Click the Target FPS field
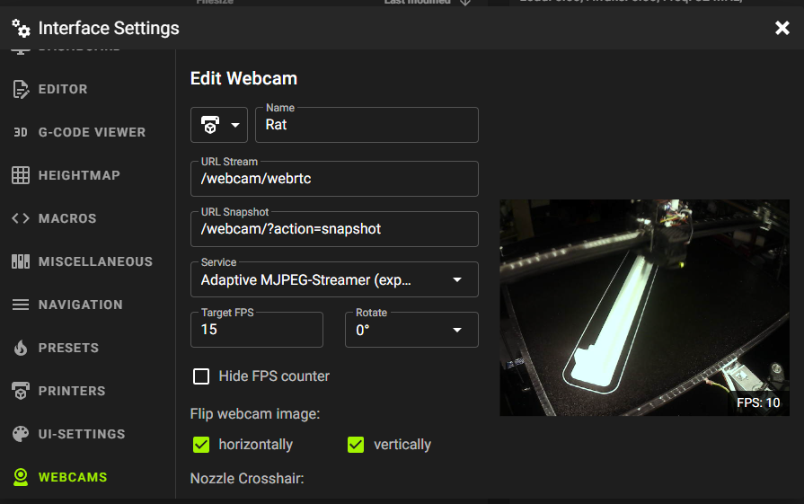 pos(257,330)
